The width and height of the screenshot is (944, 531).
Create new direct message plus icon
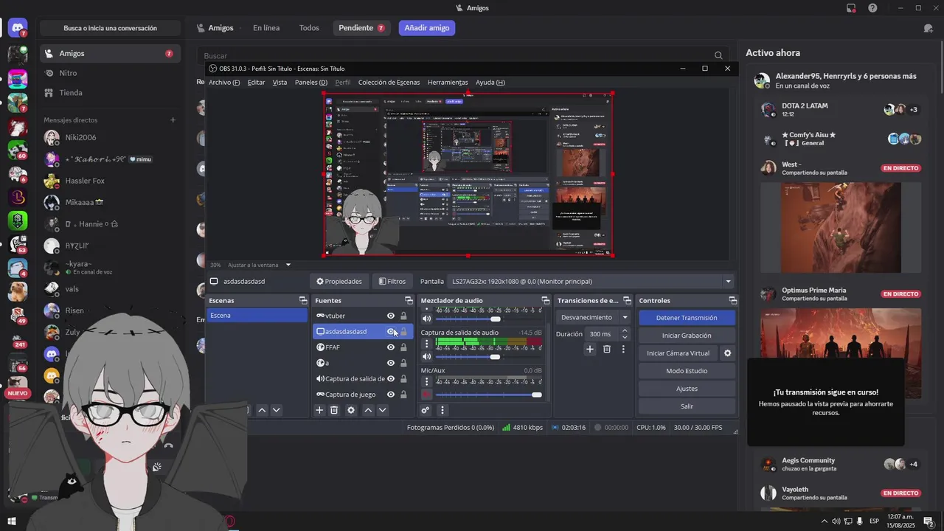tap(173, 120)
